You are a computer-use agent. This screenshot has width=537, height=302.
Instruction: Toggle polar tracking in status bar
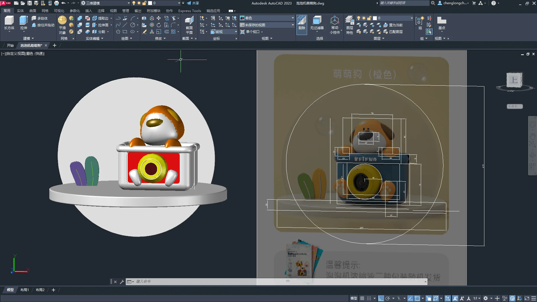point(388,298)
